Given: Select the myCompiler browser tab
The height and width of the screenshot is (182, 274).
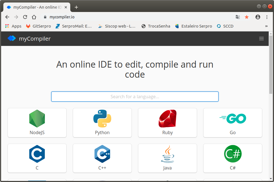Looking at the screenshot, I should (x=37, y=7).
